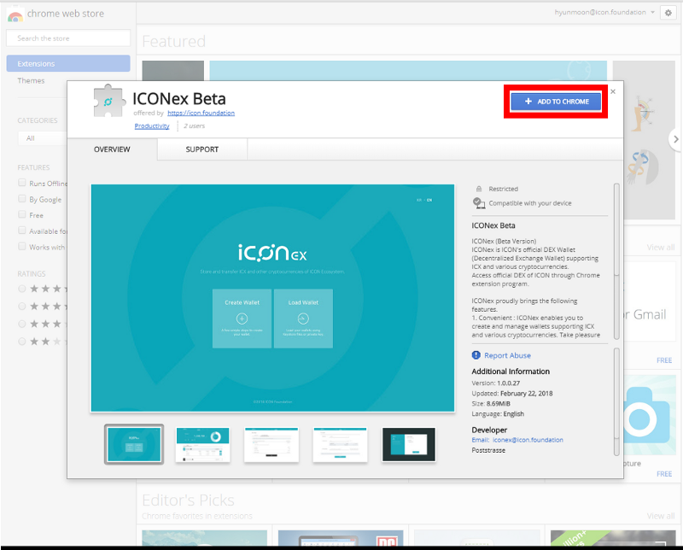The width and height of the screenshot is (683, 550).
Task: Select Extensions in the sidebar
Action: pos(68,64)
